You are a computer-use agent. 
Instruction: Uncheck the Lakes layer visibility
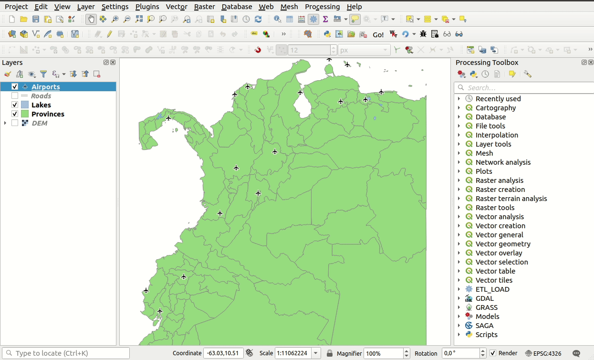point(15,105)
